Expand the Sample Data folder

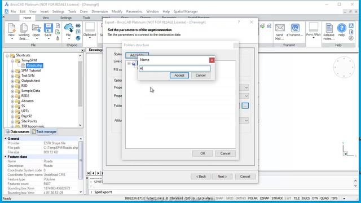click(x=12, y=91)
